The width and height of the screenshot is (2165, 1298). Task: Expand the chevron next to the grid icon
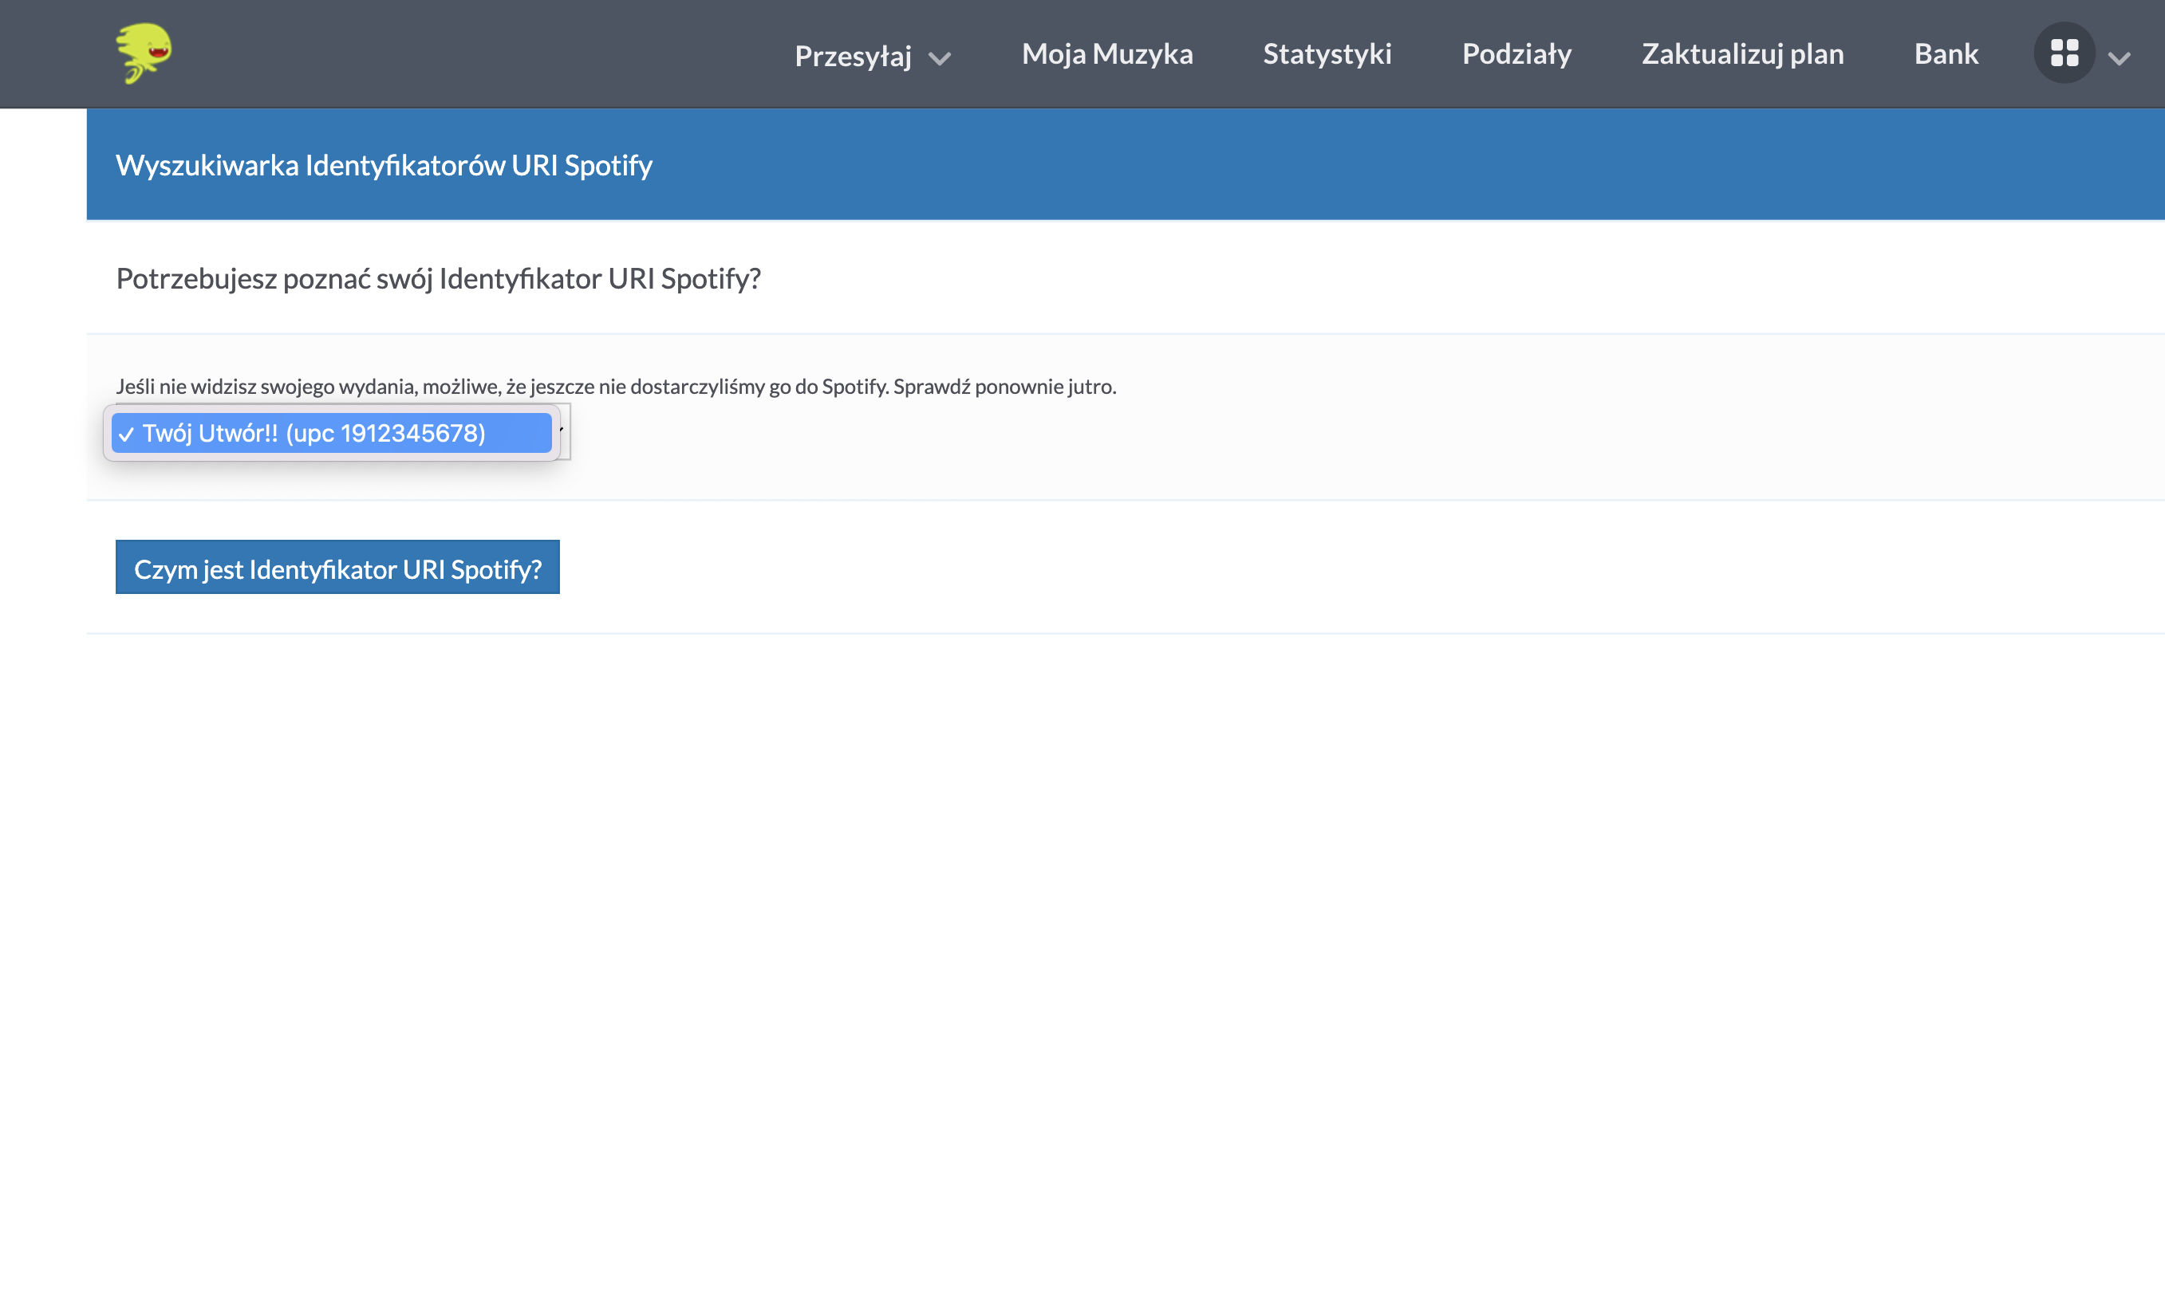click(2119, 59)
